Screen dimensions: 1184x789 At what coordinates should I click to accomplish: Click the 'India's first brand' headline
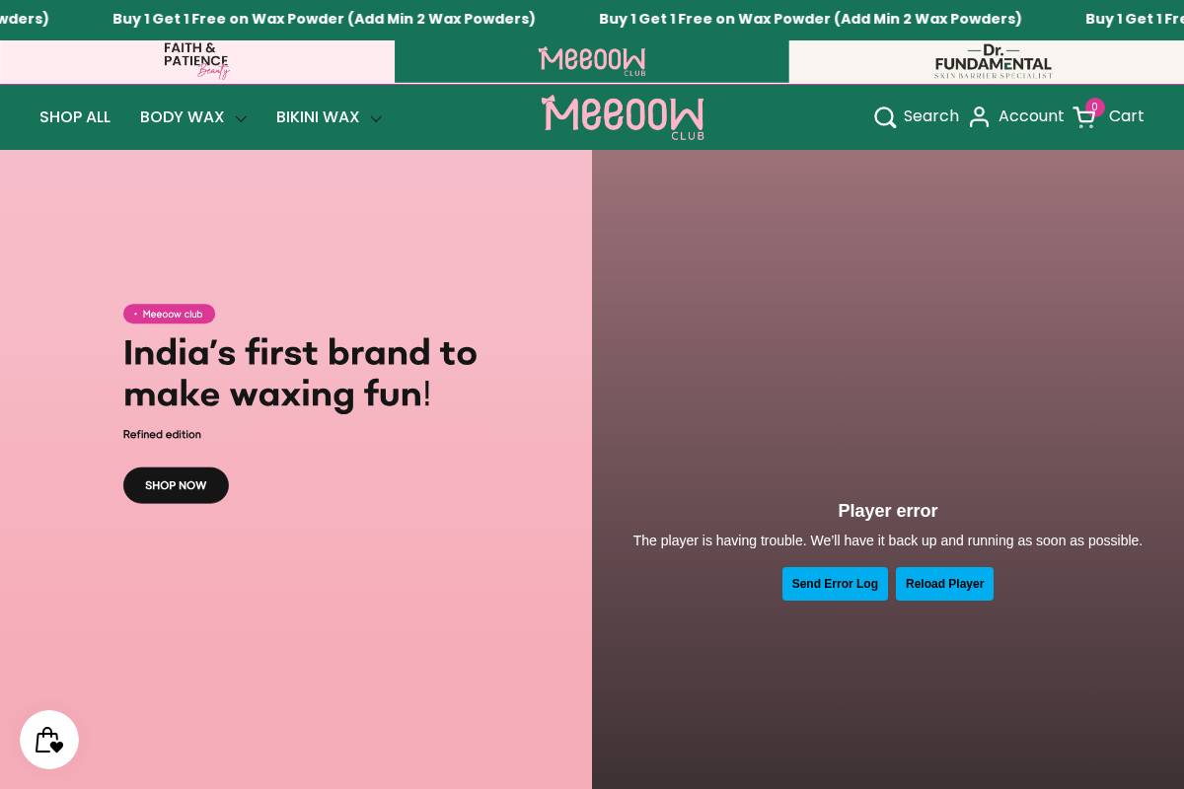[300, 373]
